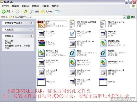Go up one folder level icon
Screen dimensions: 137x102
coord(26,11)
